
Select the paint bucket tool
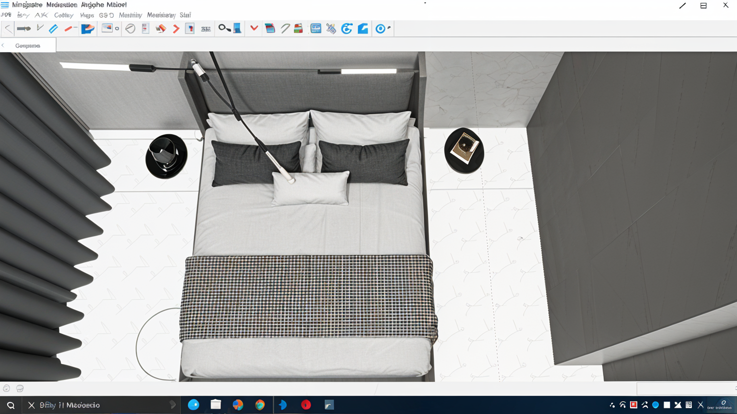tap(161, 29)
